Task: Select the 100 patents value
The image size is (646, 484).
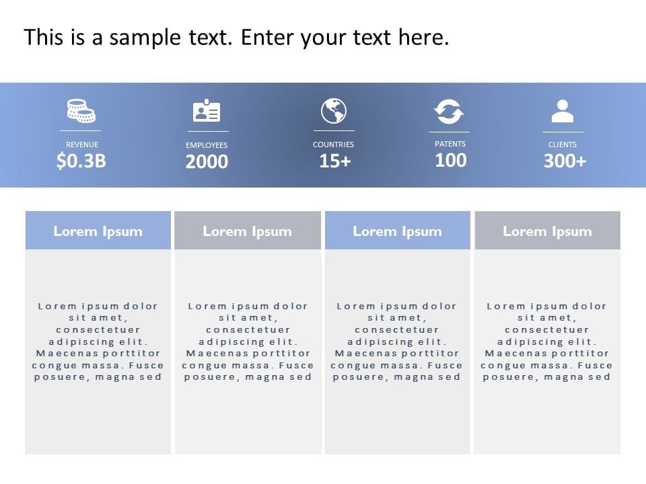Action: click(450, 160)
